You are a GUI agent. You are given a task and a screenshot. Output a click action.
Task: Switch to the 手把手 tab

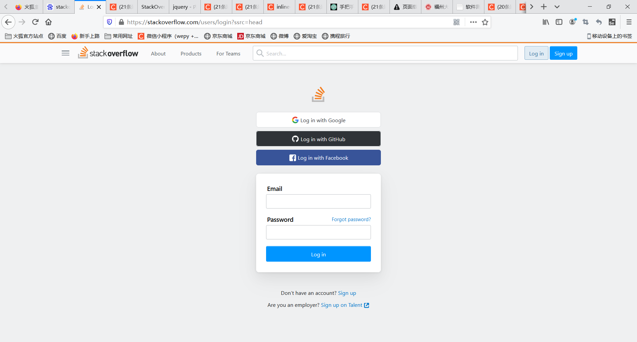pos(342,7)
